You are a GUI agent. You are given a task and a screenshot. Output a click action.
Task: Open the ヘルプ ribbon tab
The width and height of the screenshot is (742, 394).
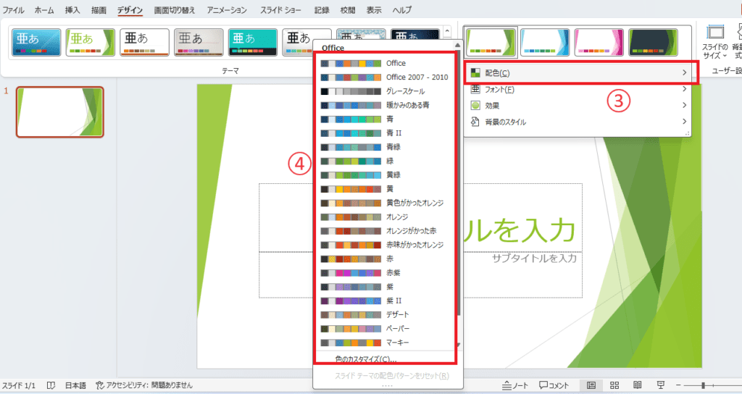point(401,10)
